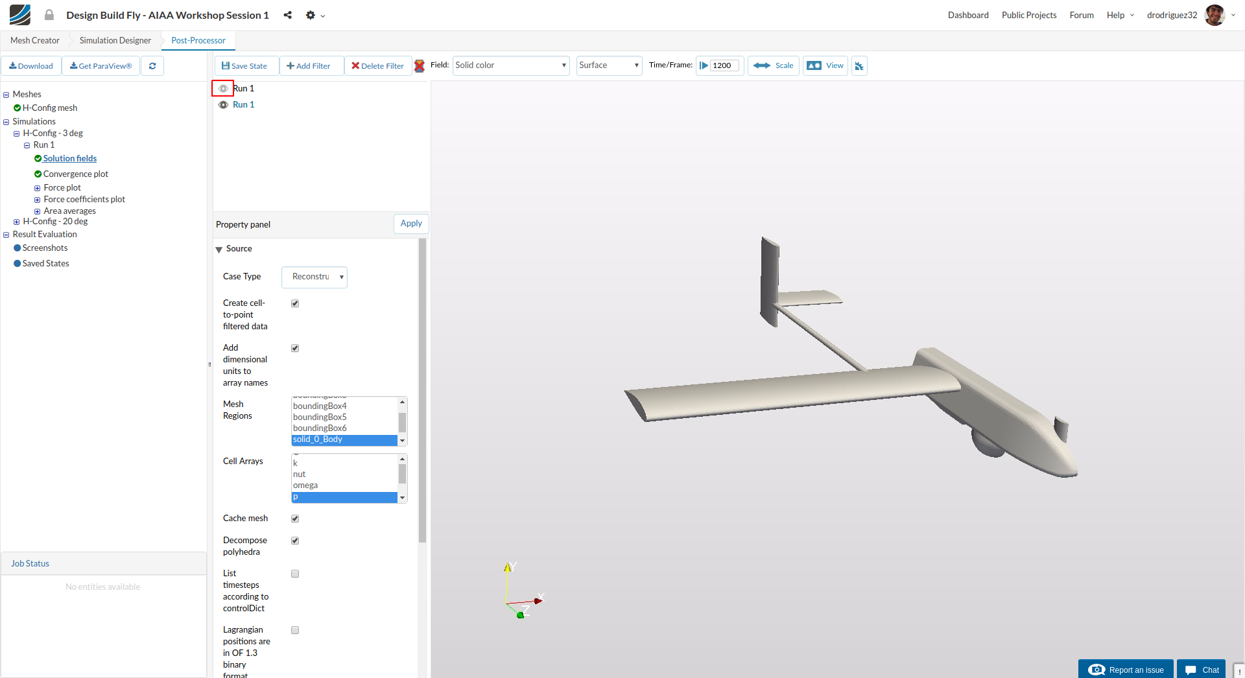Switch to the Simulation Designer tab
The image size is (1245, 678).
pyautogui.click(x=115, y=40)
